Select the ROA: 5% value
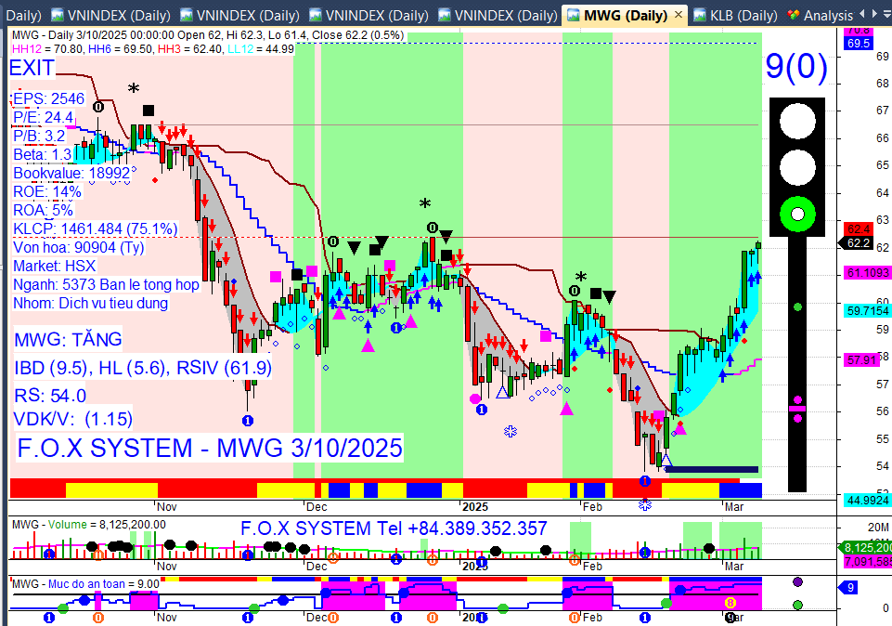This screenshot has height=626, width=892. [x=44, y=211]
